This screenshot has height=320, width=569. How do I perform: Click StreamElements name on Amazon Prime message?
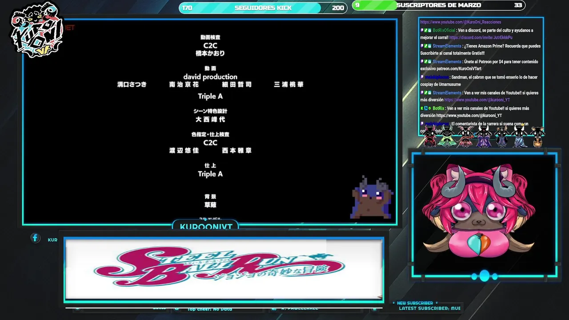[447, 46]
